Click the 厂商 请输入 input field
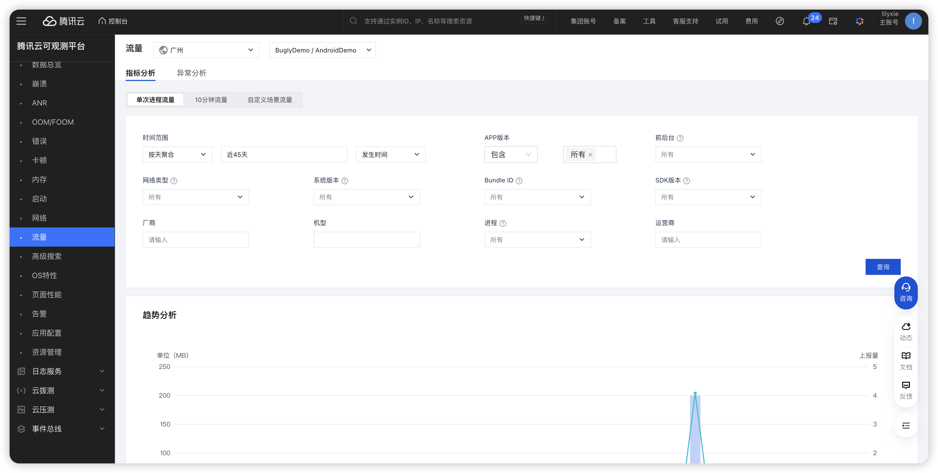938x473 pixels. pyautogui.click(x=196, y=240)
